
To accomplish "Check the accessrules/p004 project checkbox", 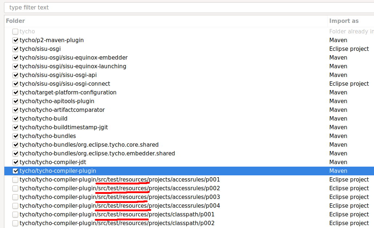I will coord(15,206).
